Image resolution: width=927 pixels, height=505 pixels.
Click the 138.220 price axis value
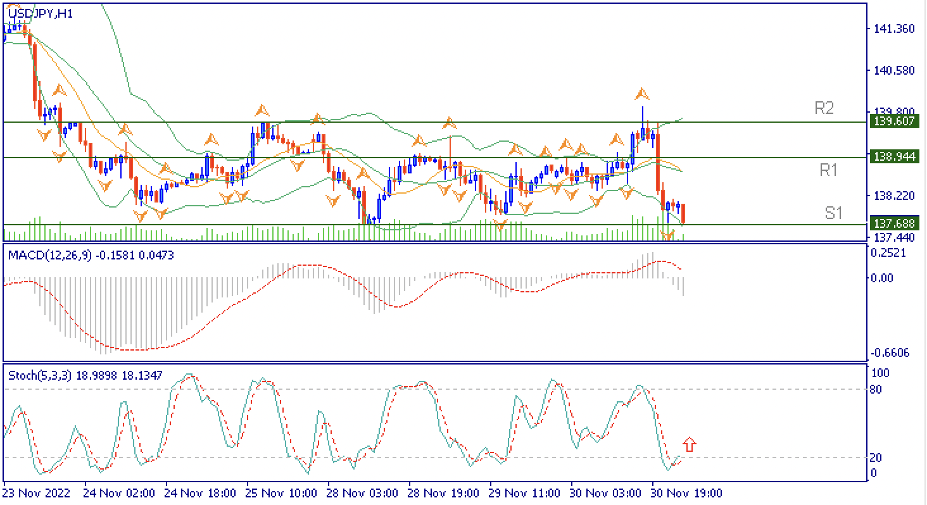(x=894, y=196)
